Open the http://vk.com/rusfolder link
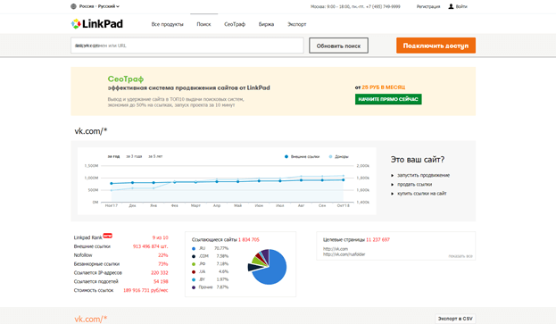 pyautogui.click(x=344, y=254)
